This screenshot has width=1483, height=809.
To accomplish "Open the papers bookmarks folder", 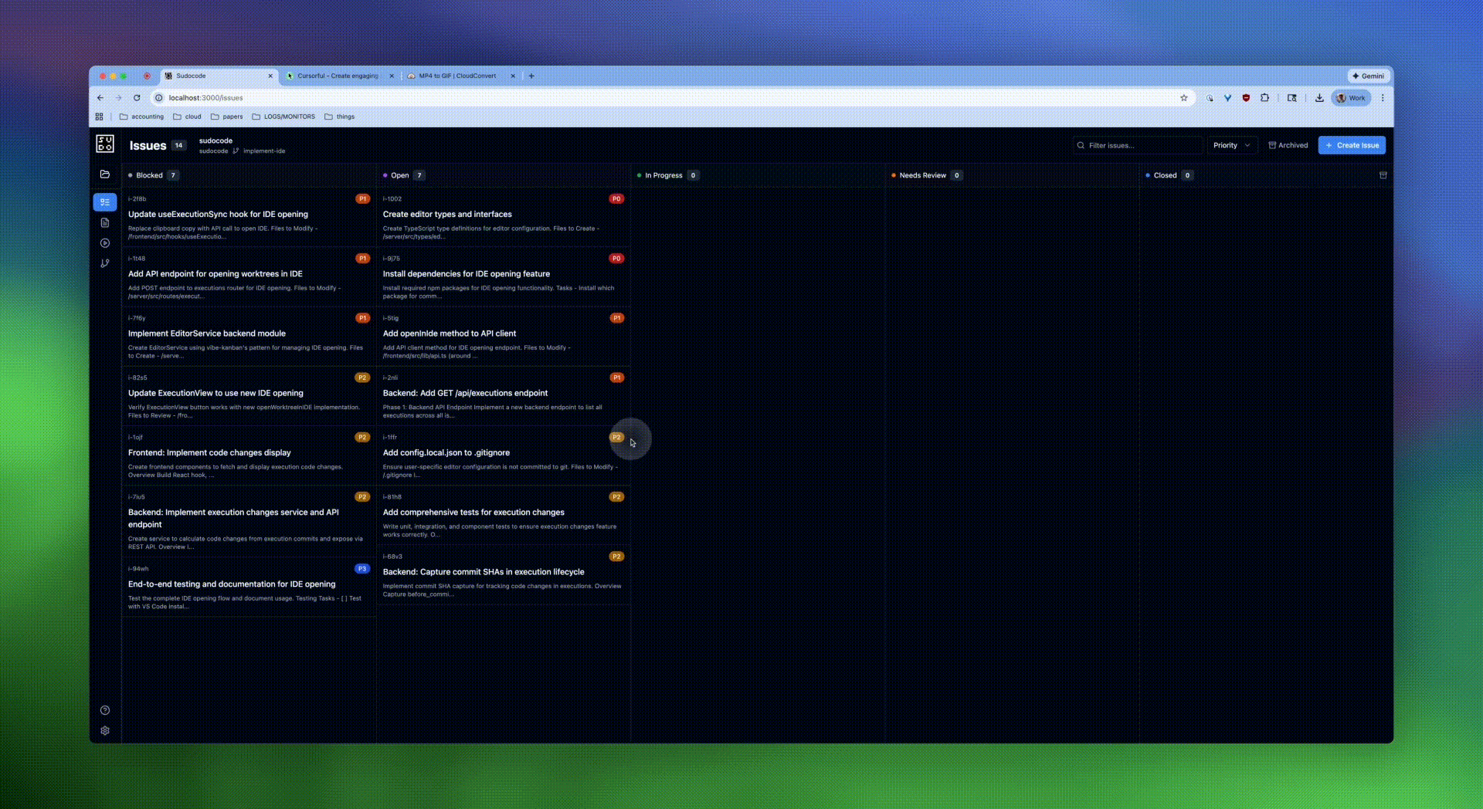I will [x=226, y=117].
